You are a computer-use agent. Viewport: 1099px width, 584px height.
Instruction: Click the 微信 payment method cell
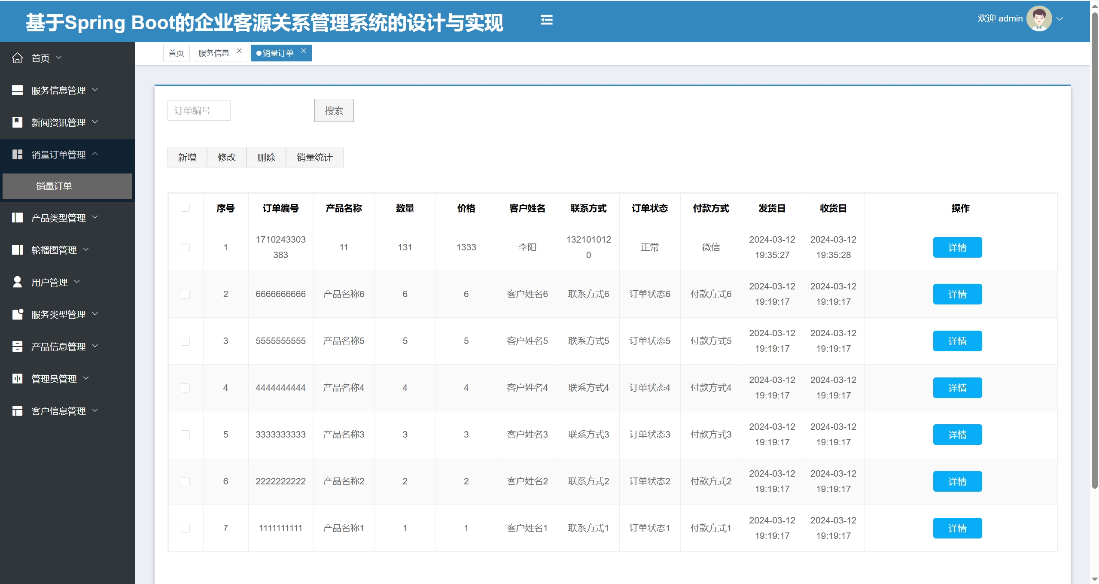(x=711, y=248)
